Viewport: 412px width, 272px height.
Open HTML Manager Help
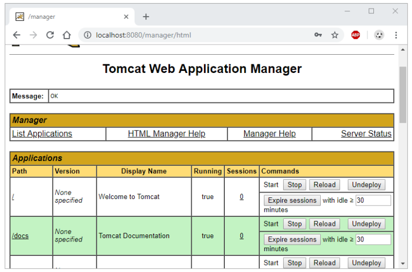(x=167, y=134)
